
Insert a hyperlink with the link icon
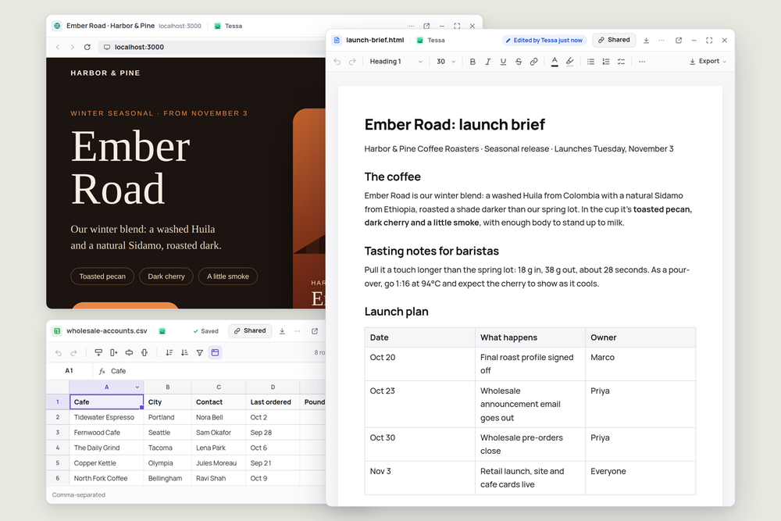pos(533,62)
